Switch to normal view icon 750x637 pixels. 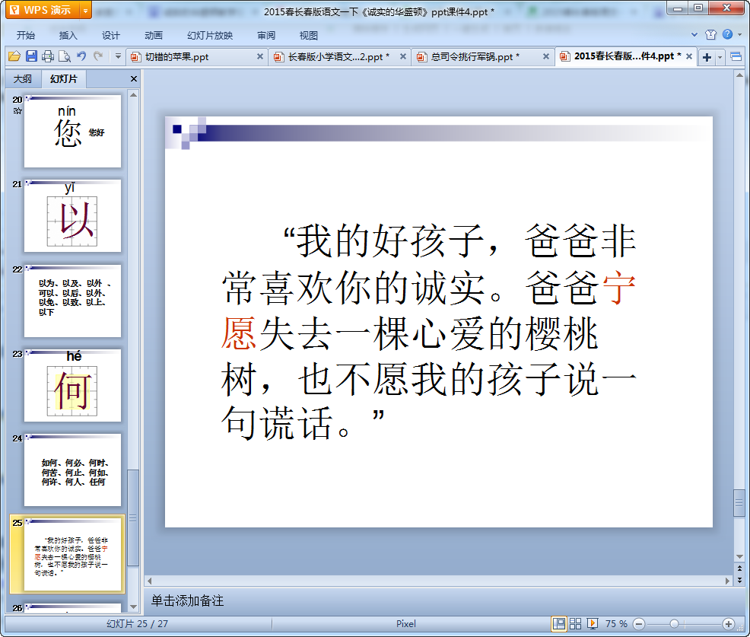[558, 623]
